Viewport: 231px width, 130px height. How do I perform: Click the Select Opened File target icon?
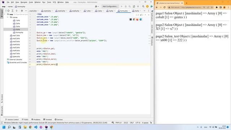point(8,11)
